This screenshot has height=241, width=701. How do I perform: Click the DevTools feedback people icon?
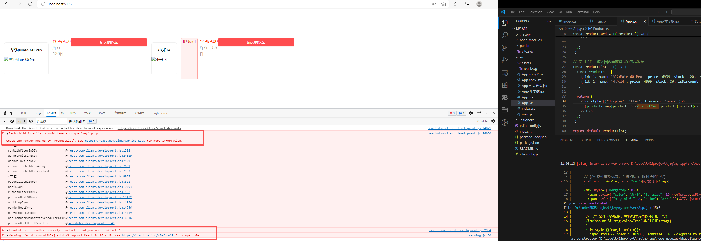(x=479, y=113)
